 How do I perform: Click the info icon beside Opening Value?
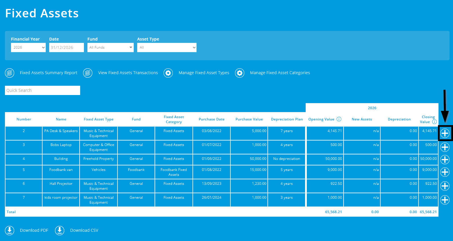pyautogui.click(x=340, y=119)
